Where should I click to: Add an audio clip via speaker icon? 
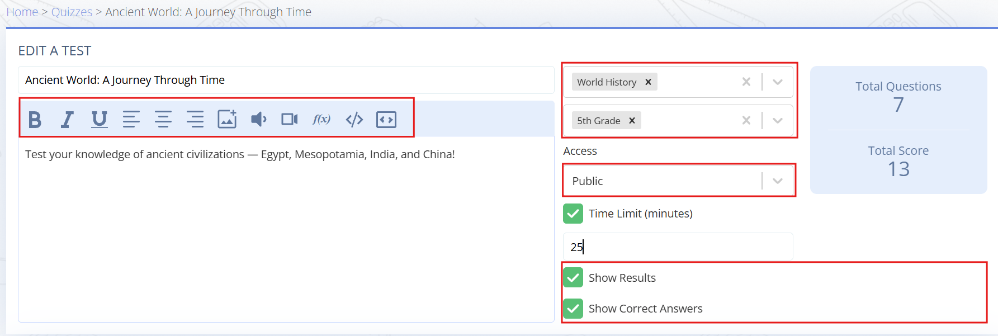pyautogui.click(x=258, y=119)
